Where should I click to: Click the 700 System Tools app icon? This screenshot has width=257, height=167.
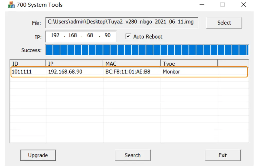click(x=11, y=5)
